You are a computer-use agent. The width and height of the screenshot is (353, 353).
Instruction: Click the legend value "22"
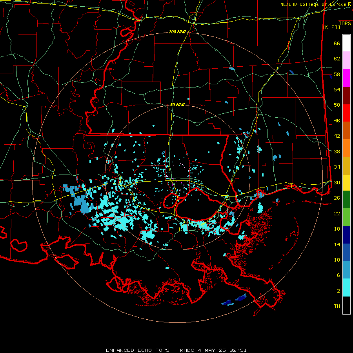tap(337, 213)
